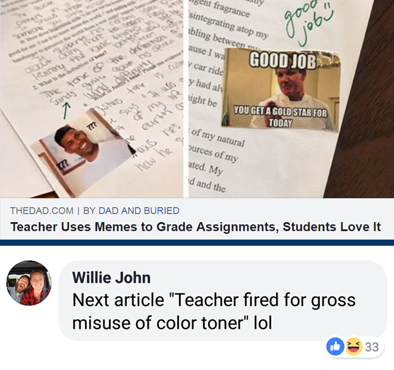Image resolution: width=394 pixels, height=370 pixels.
Task: Click the left handwritten worksheet photo
Action: (x=92, y=99)
